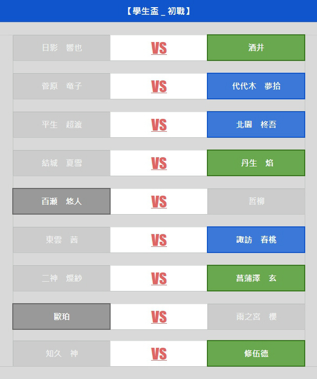The image size is (317, 379).
Task: Open VS link in 歐珀 match row
Action: click(159, 317)
